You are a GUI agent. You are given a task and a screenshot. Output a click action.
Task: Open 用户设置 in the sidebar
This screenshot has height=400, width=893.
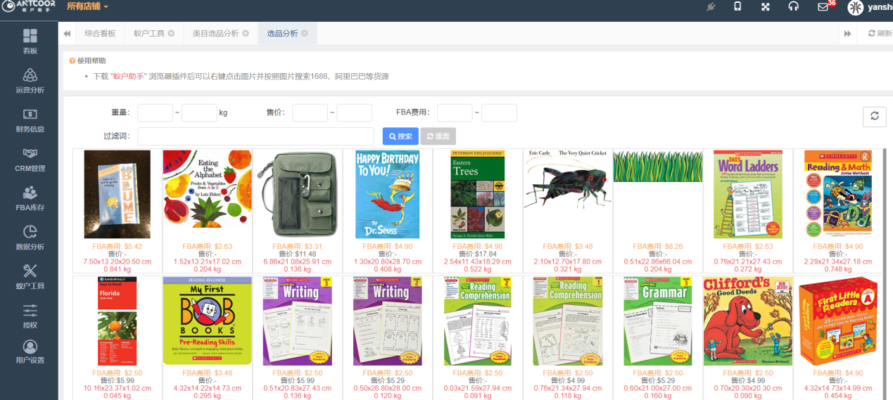coord(30,352)
